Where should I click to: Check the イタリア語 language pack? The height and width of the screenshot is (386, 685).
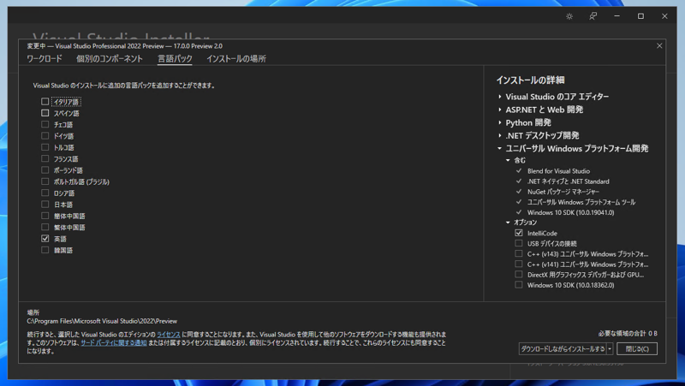(x=45, y=102)
